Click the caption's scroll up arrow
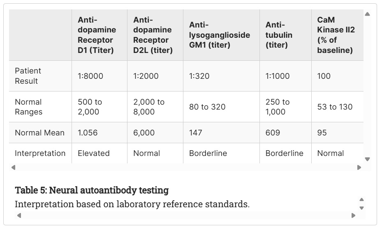382x229 pixels. click(361, 200)
